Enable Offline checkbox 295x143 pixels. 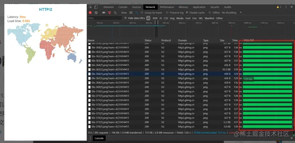point(210,12)
